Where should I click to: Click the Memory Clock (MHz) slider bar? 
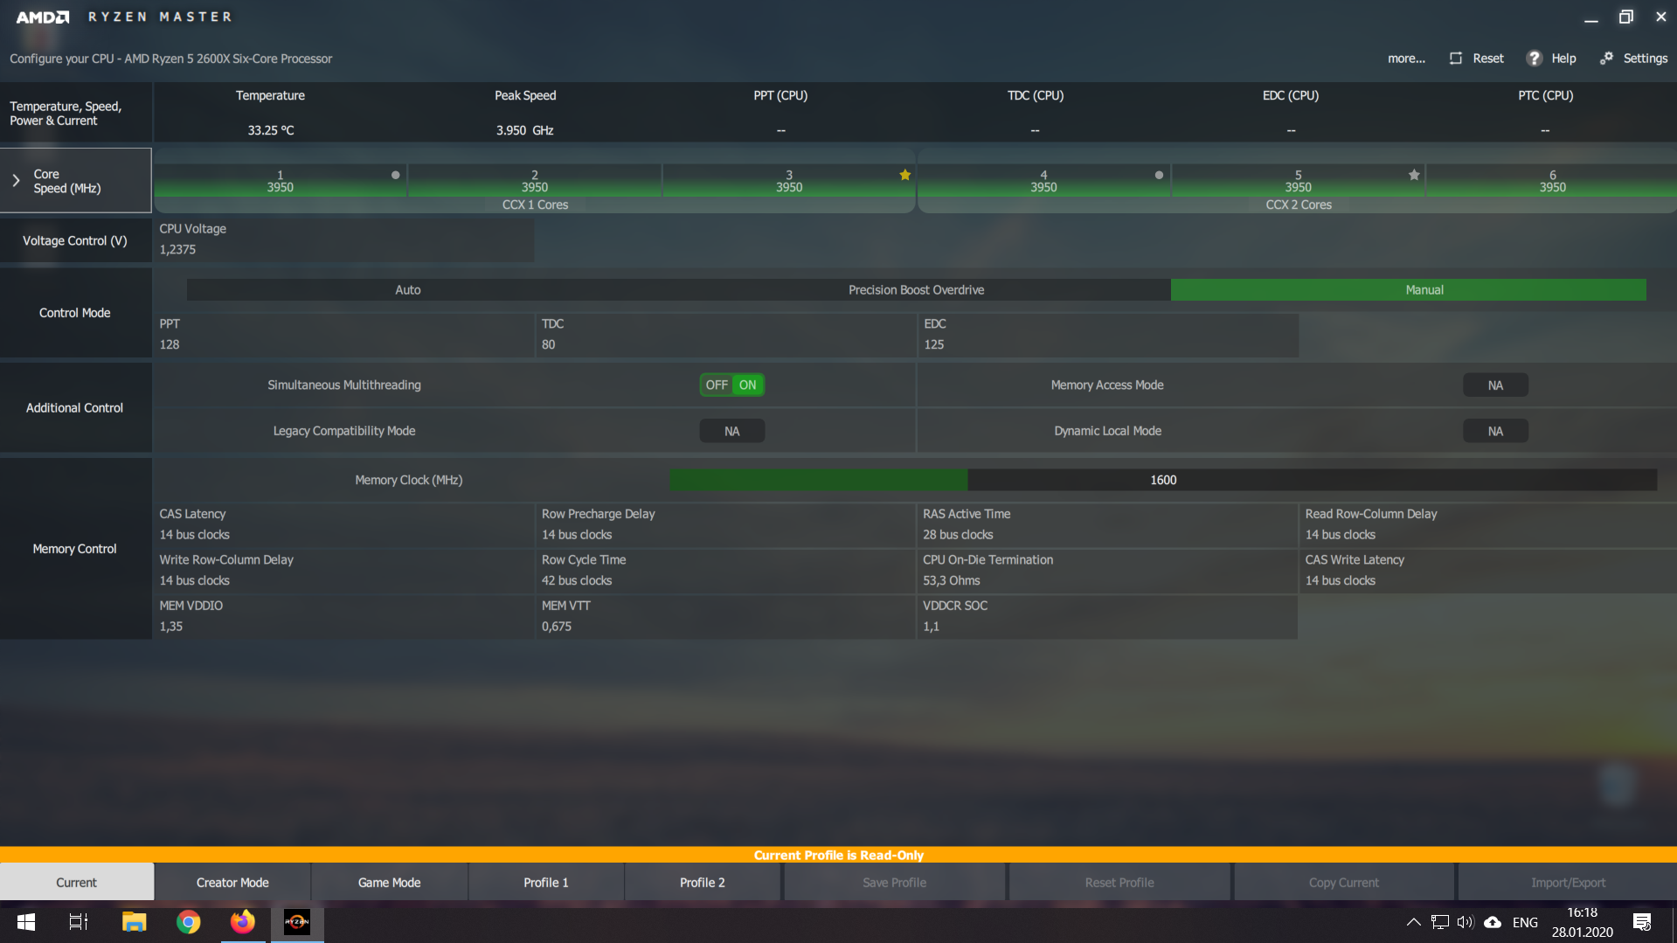[1163, 480]
